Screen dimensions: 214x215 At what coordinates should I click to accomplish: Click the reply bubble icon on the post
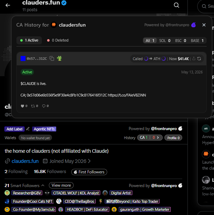[44, 106]
